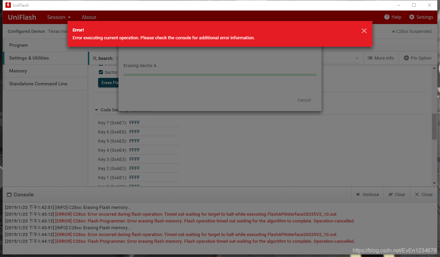
Task: Go to the UniFlash home header
Action: 22,17
